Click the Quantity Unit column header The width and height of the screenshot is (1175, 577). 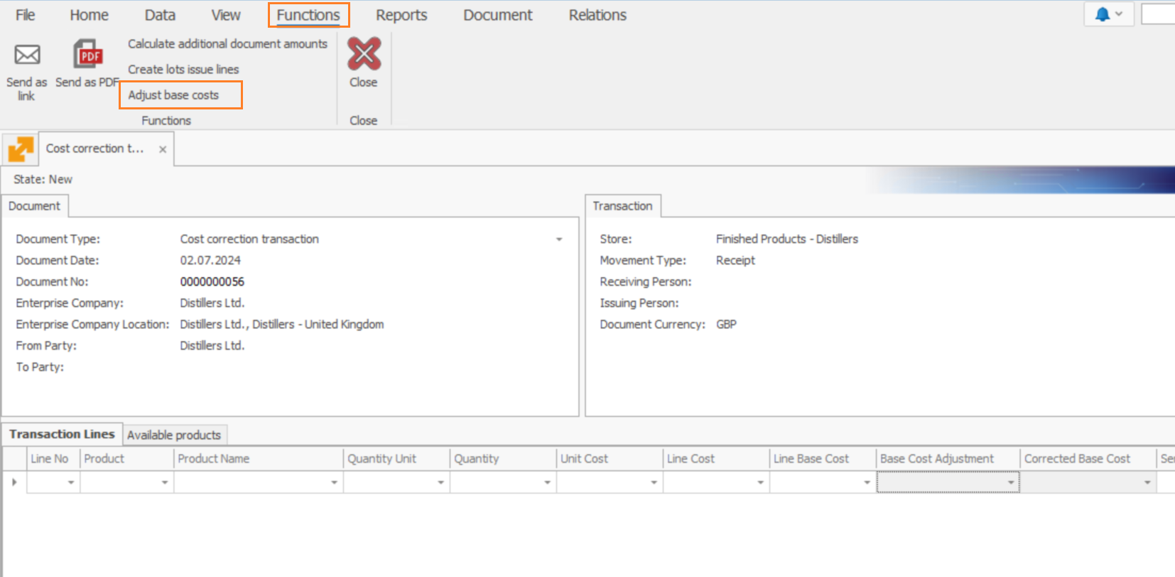click(396, 458)
